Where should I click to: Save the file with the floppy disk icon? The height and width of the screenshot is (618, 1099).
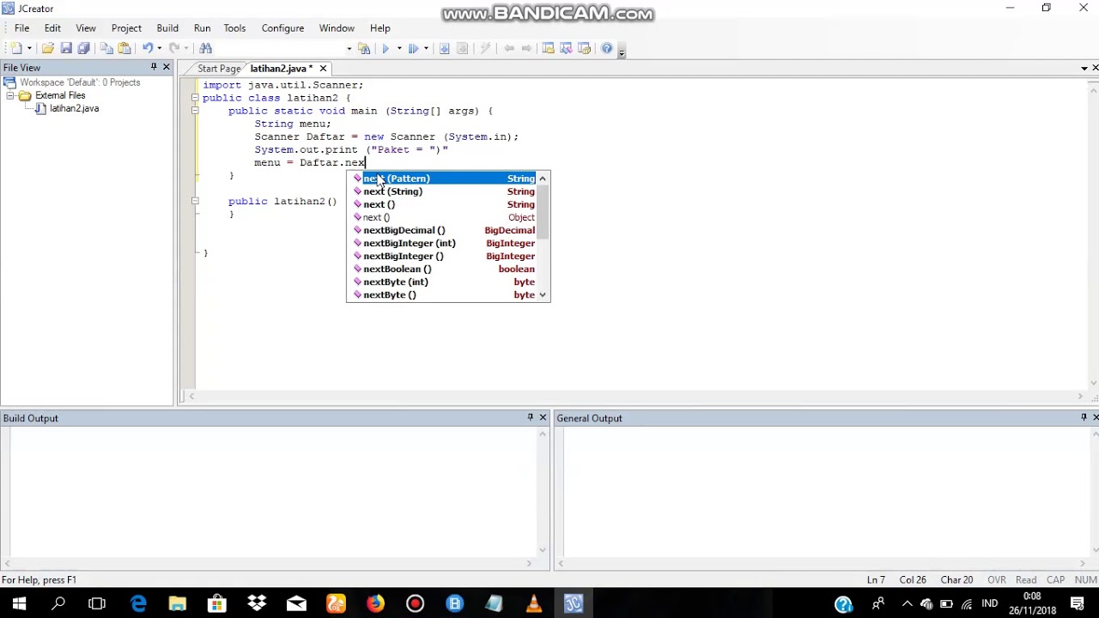[66, 49]
